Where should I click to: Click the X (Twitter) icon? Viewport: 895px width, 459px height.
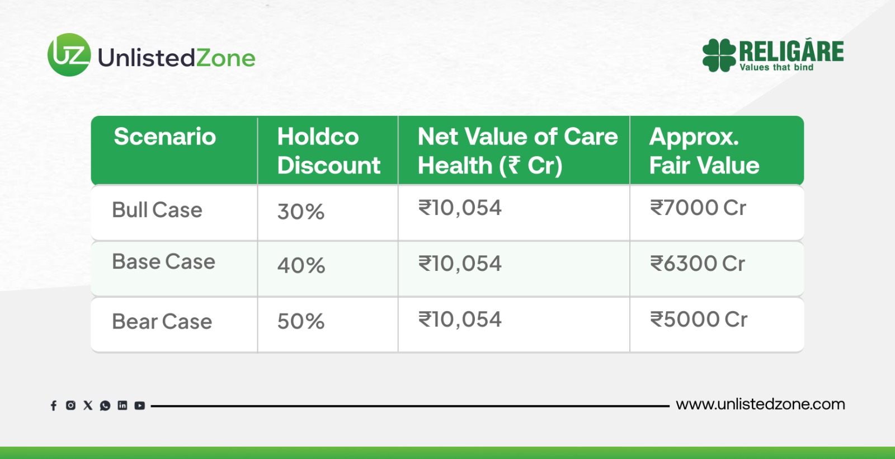pyautogui.click(x=88, y=405)
